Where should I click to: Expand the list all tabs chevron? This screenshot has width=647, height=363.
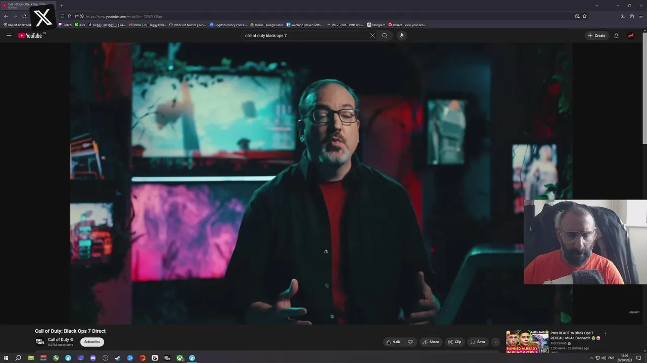[597, 6]
